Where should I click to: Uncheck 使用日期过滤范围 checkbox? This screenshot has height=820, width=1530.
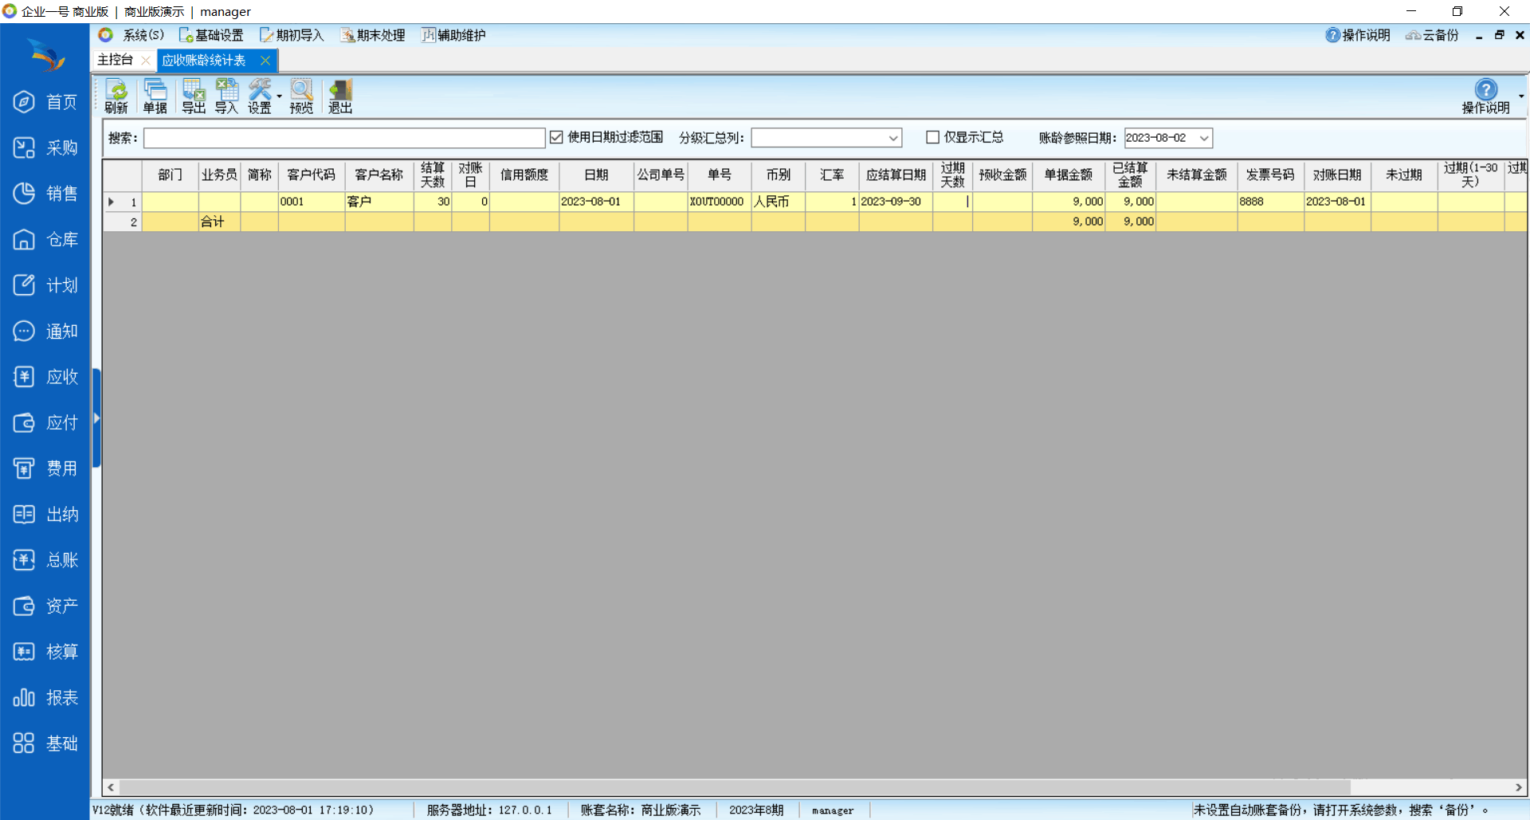coord(556,137)
